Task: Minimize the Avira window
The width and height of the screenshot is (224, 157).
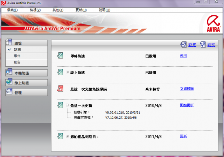Action: (198, 2)
